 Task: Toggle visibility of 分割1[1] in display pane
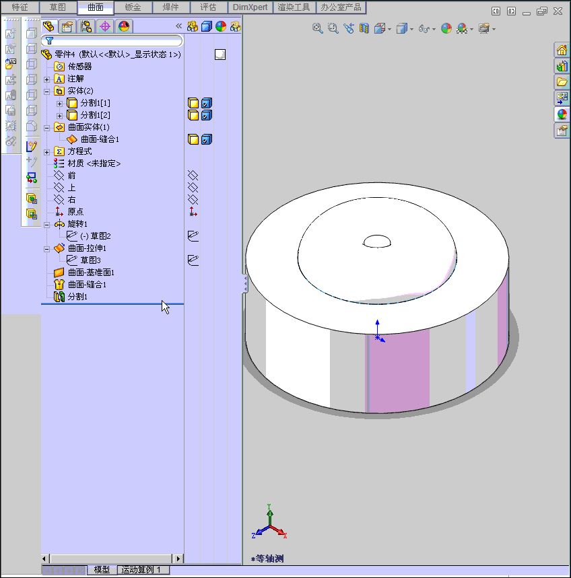(193, 103)
